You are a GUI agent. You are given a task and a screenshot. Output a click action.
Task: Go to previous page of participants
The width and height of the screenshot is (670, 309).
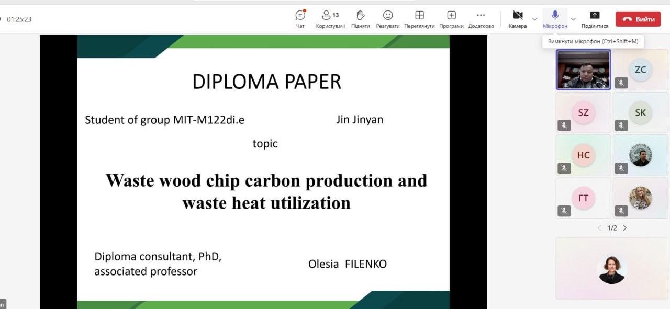point(600,228)
